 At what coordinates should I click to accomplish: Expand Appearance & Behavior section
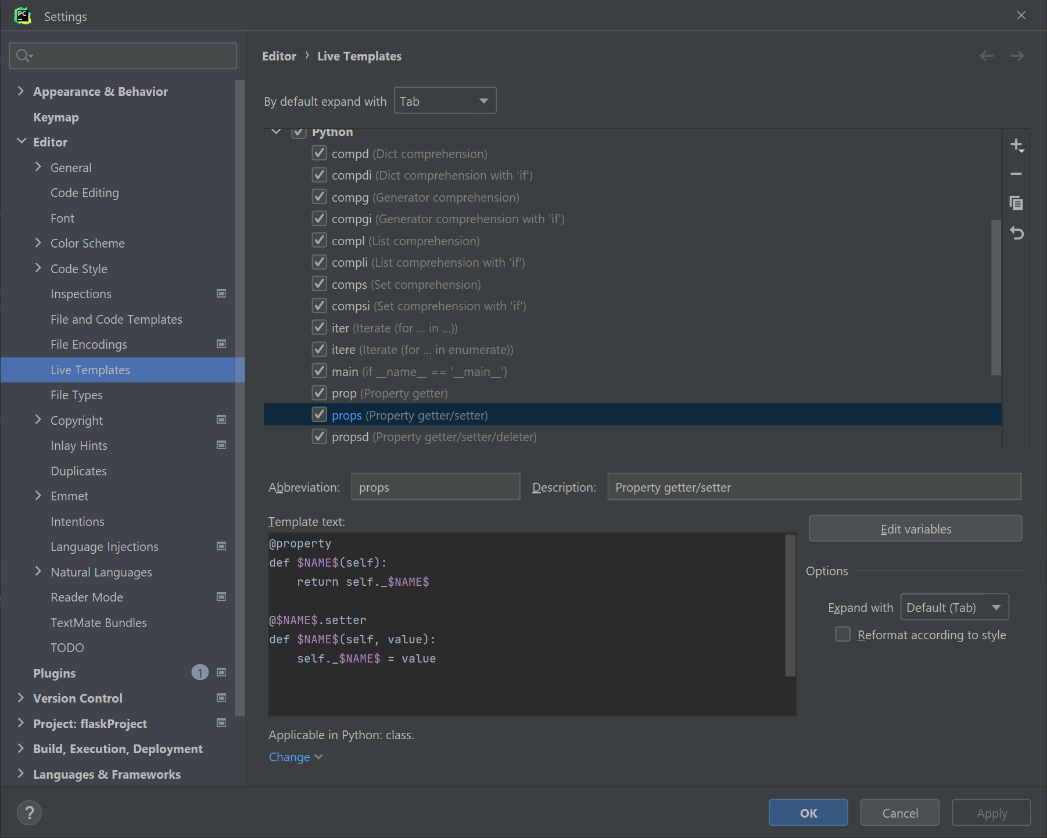[x=21, y=91]
